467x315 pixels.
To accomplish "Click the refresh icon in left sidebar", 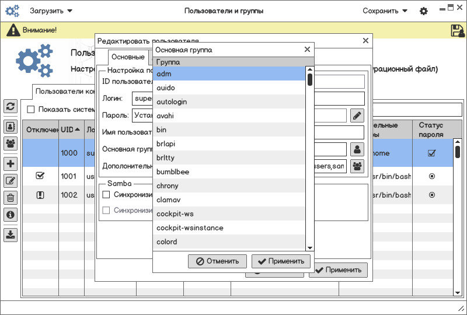I will [11, 106].
